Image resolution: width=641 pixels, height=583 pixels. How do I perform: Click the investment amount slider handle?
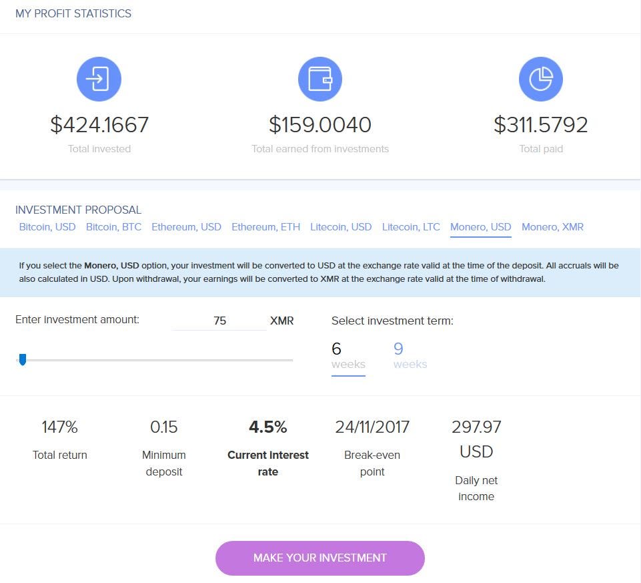(23, 361)
